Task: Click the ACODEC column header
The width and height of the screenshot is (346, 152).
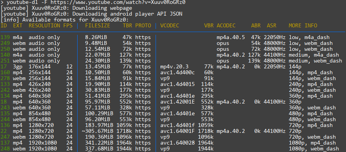Action: pos(226,25)
